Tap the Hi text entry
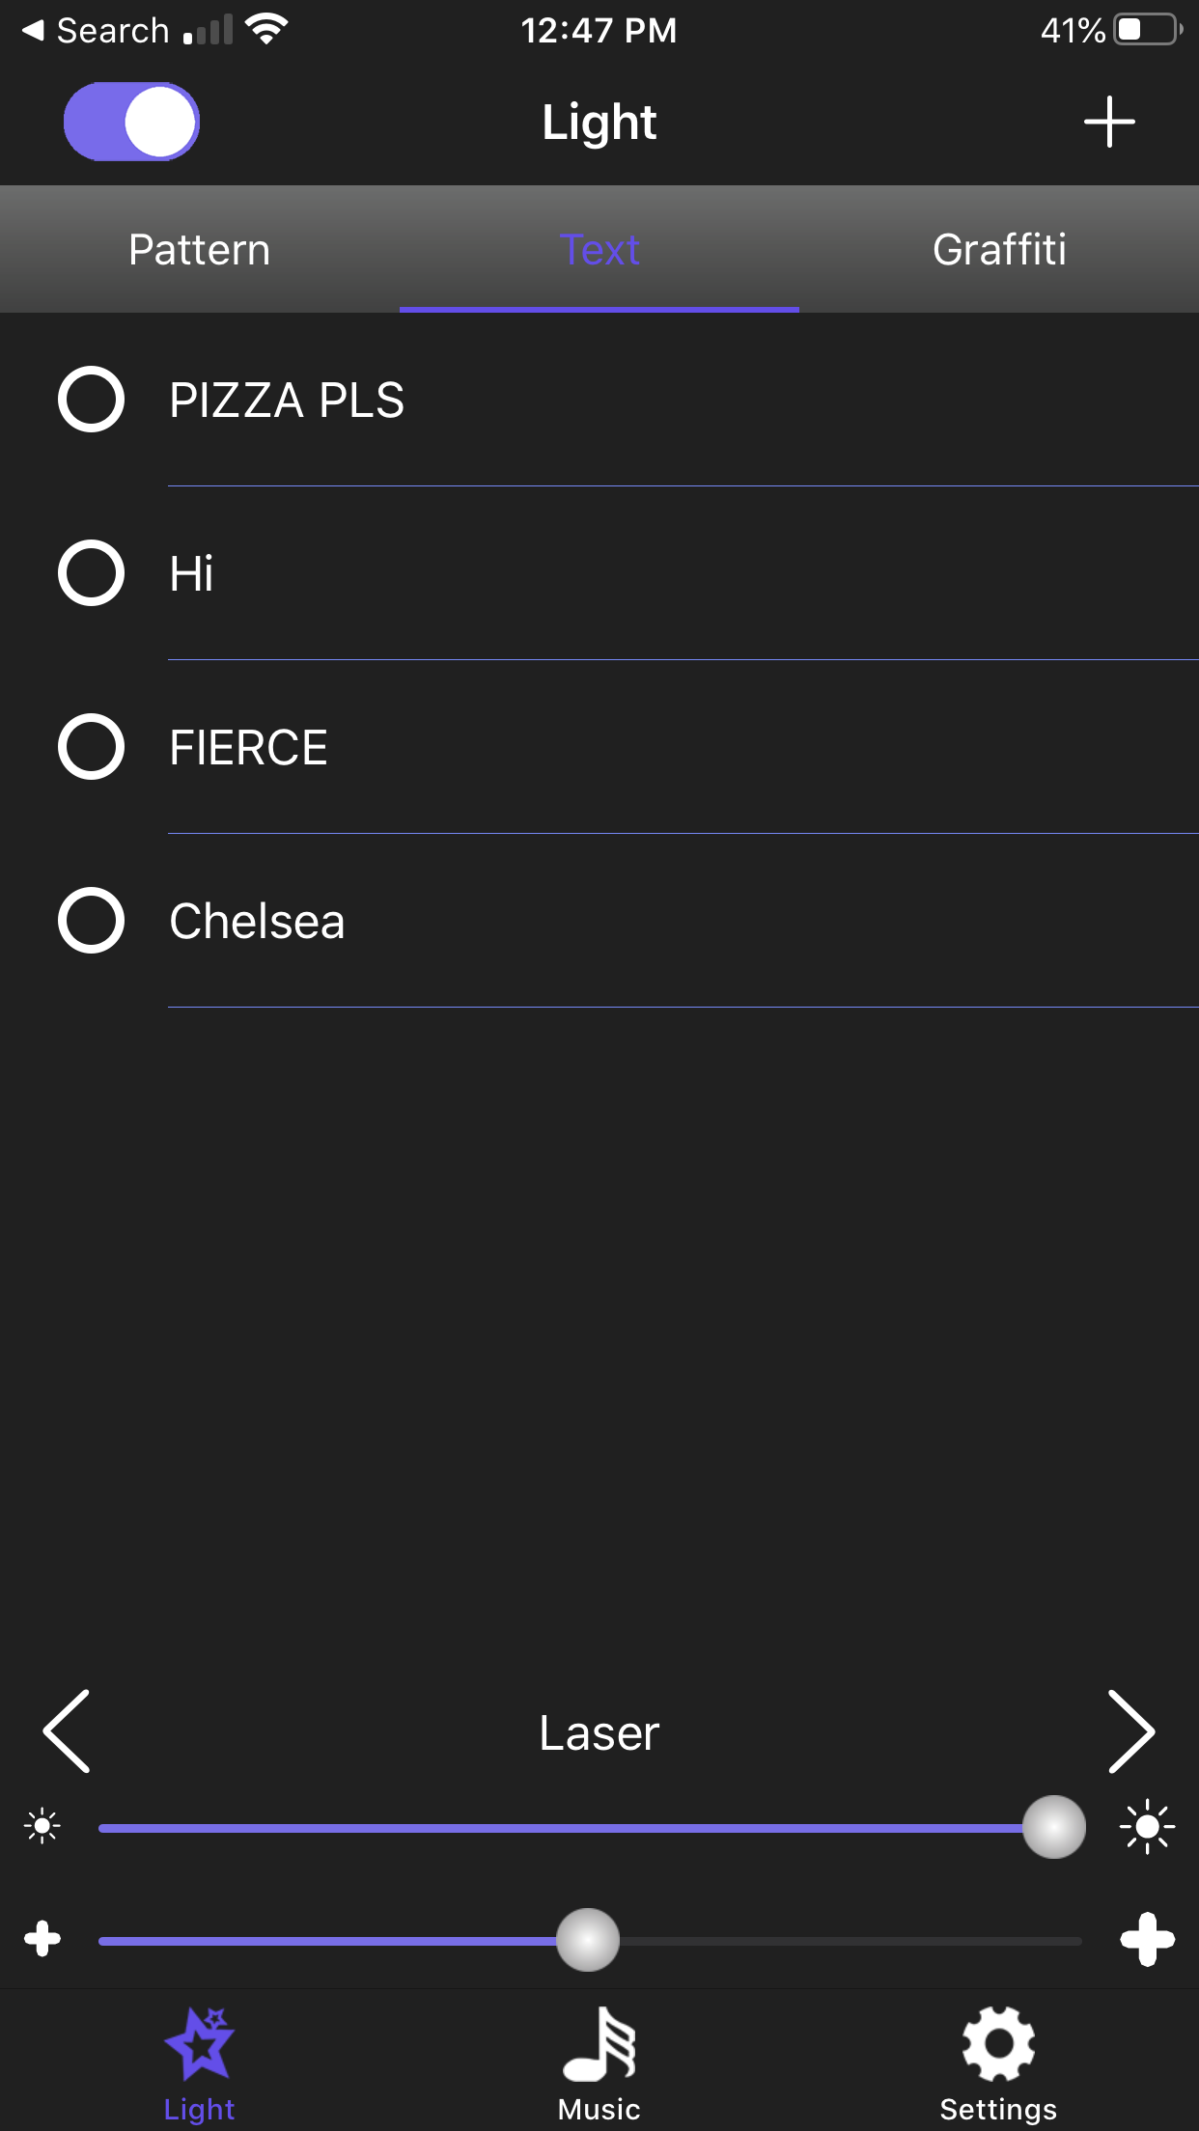1199x2131 pixels. tap(191, 573)
